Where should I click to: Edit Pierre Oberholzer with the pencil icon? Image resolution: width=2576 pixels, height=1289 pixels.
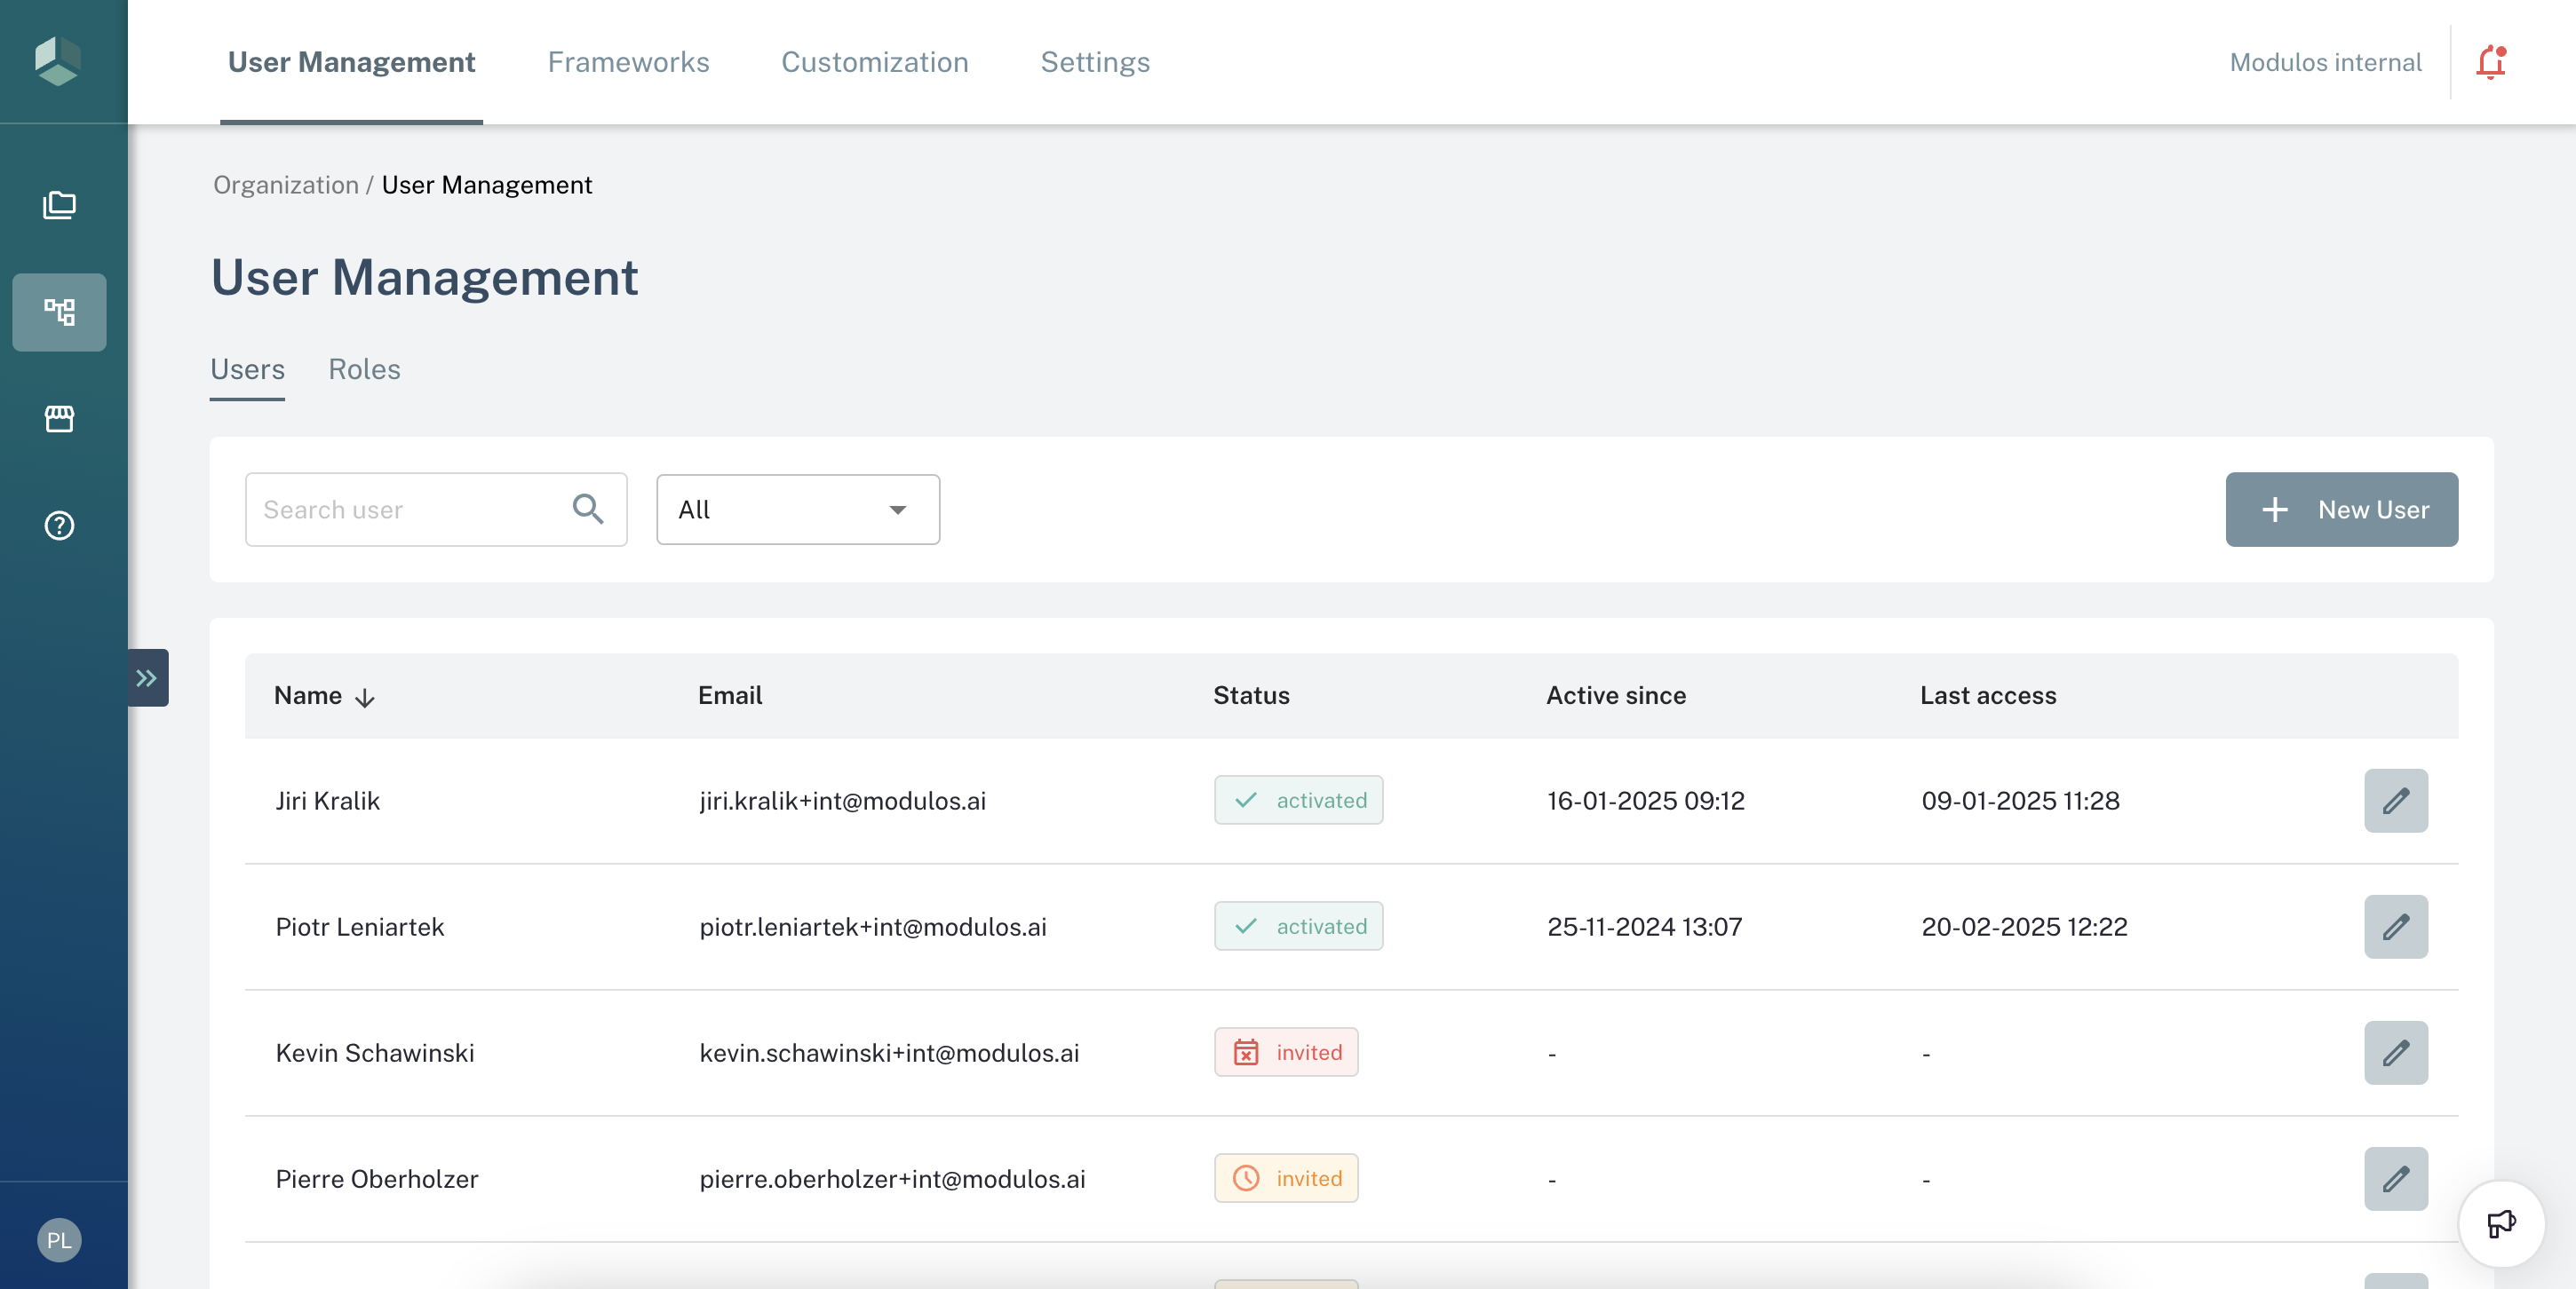tap(2396, 1178)
